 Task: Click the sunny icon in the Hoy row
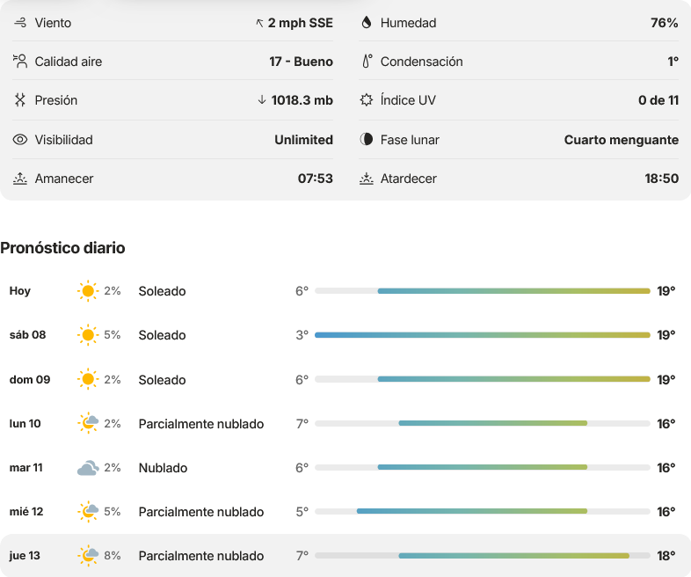click(x=88, y=291)
